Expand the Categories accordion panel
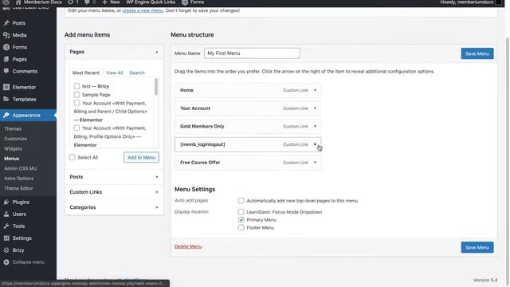 pos(114,207)
